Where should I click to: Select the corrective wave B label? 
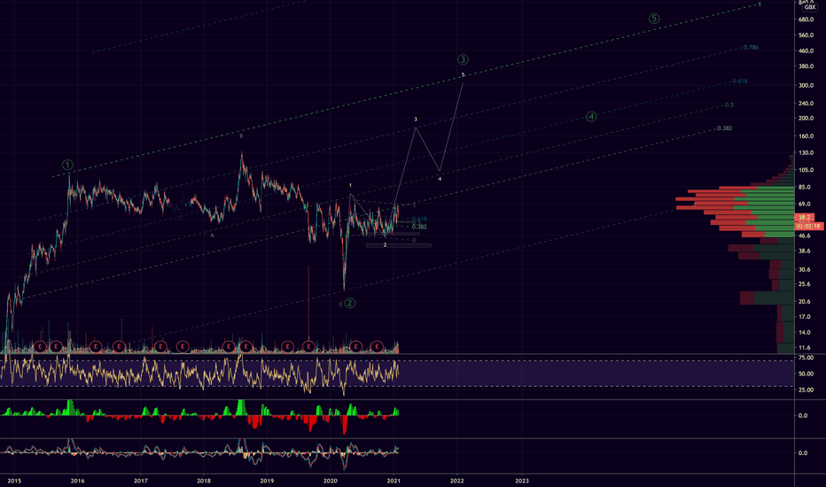(x=241, y=135)
